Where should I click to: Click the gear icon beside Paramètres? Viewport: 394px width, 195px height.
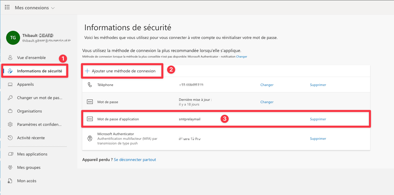point(10,124)
